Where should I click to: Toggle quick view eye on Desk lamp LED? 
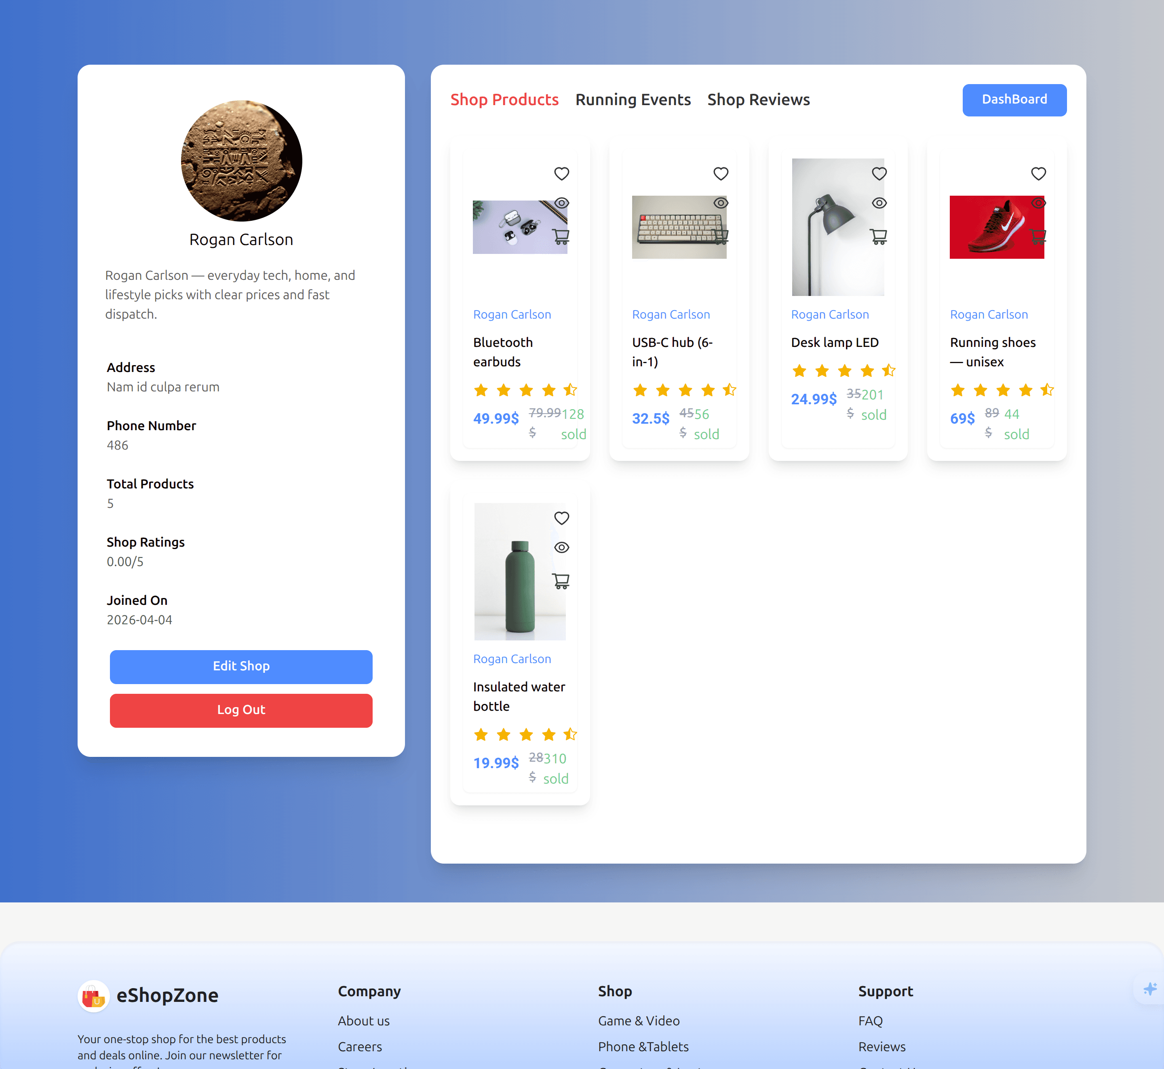(879, 203)
